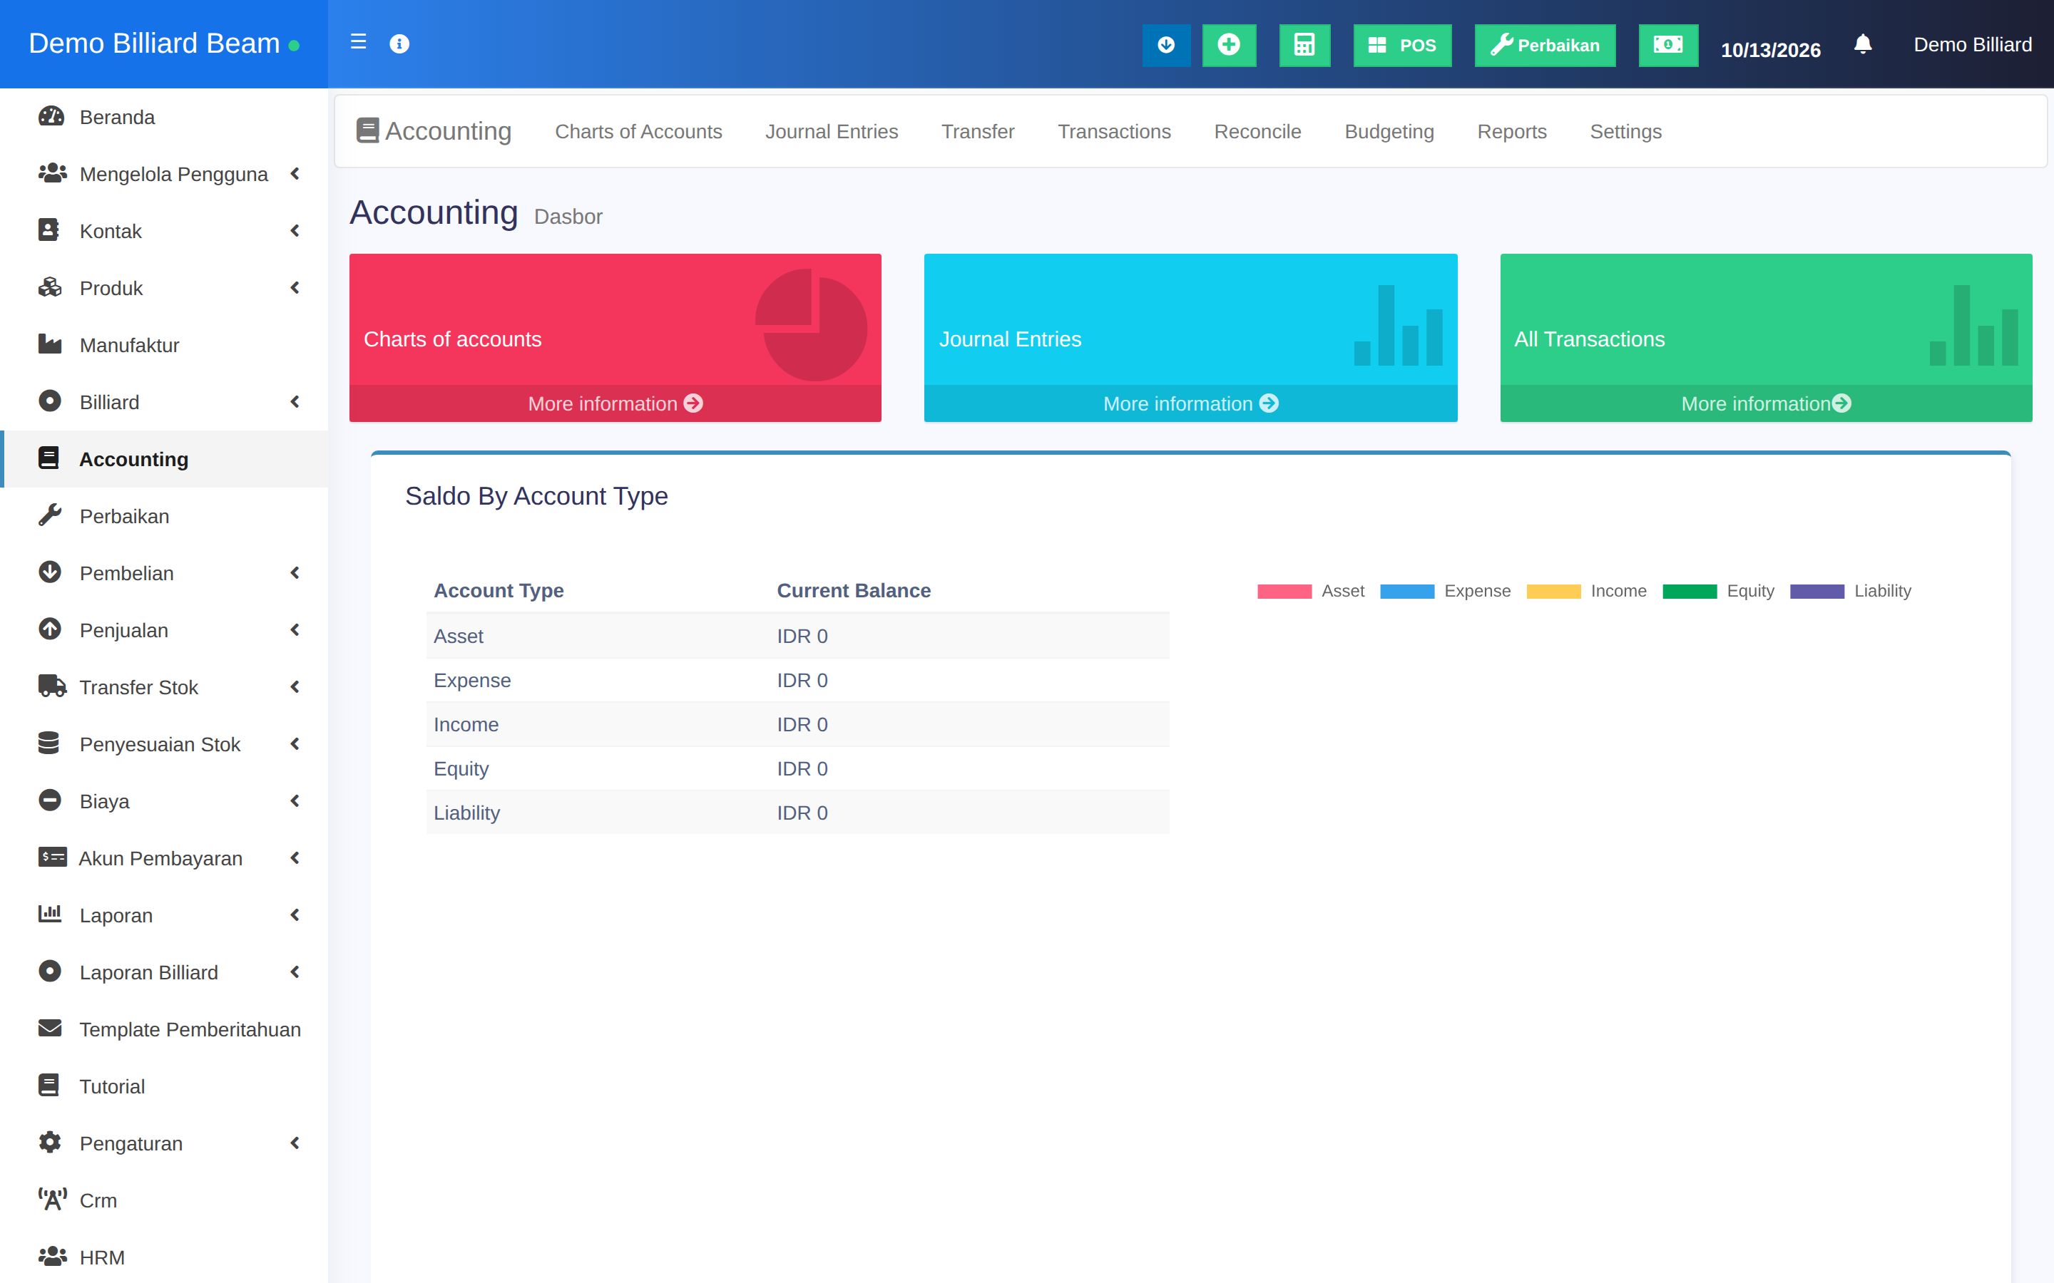
Task: Open the Demo Billiard user menu
Action: coord(1973,44)
